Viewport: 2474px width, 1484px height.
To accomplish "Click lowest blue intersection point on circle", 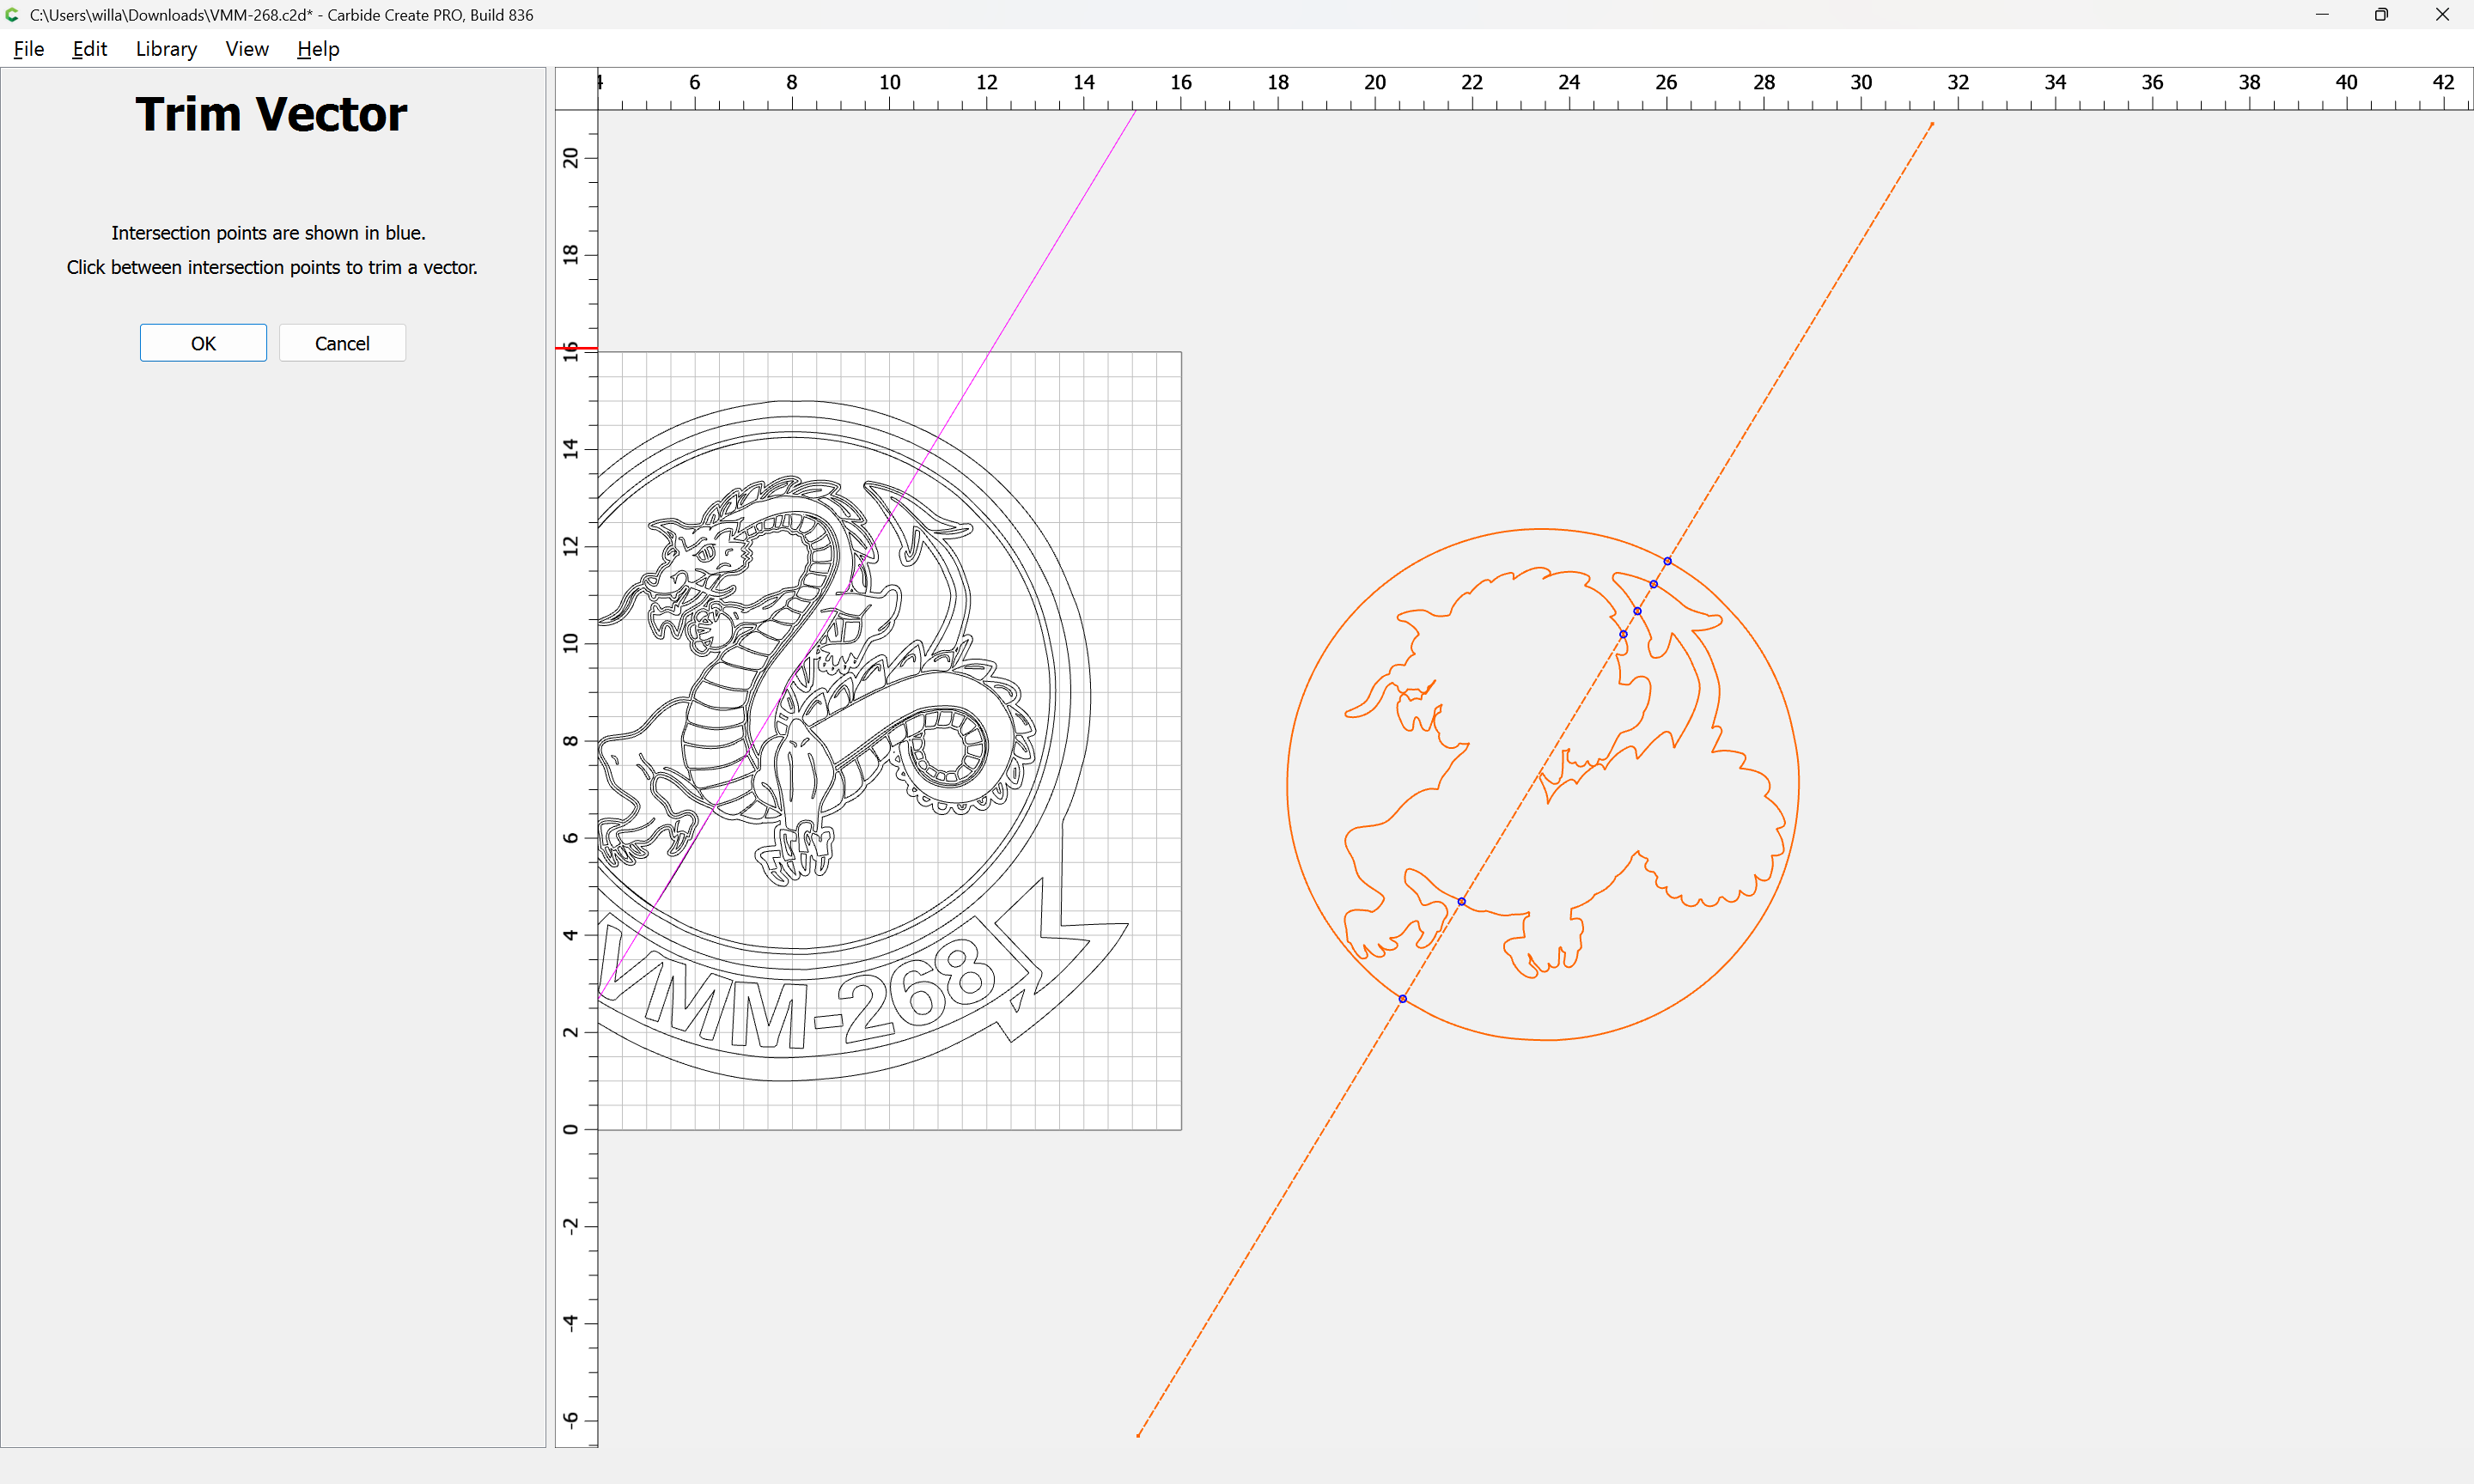I will (1402, 999).
